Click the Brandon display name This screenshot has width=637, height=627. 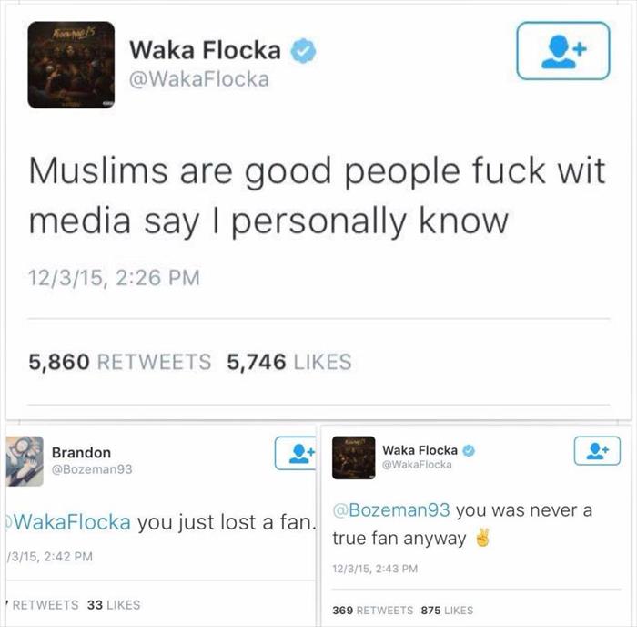pos(81,452)
